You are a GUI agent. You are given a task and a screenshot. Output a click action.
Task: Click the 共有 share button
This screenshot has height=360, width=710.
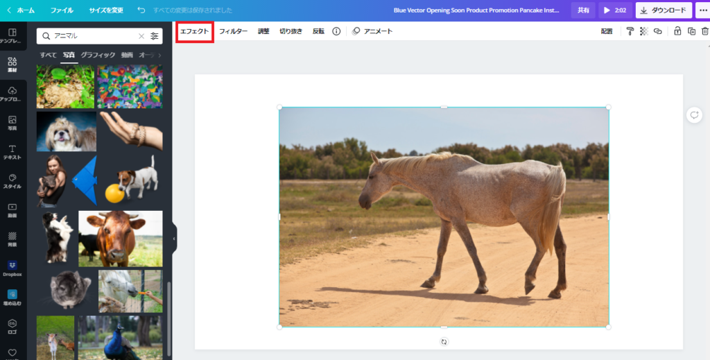[x=583, y=10]
